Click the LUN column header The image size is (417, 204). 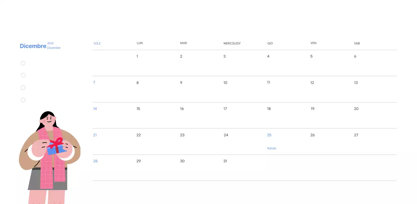(139, 43)
